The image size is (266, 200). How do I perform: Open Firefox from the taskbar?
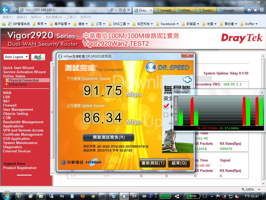click(82, 196)
